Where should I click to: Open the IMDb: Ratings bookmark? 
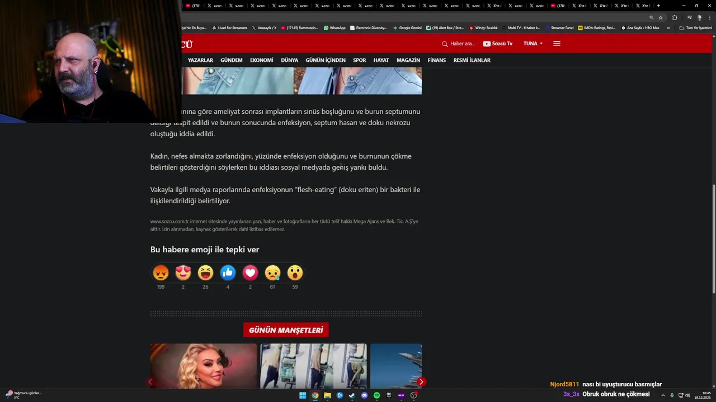(x=596, y=28)
